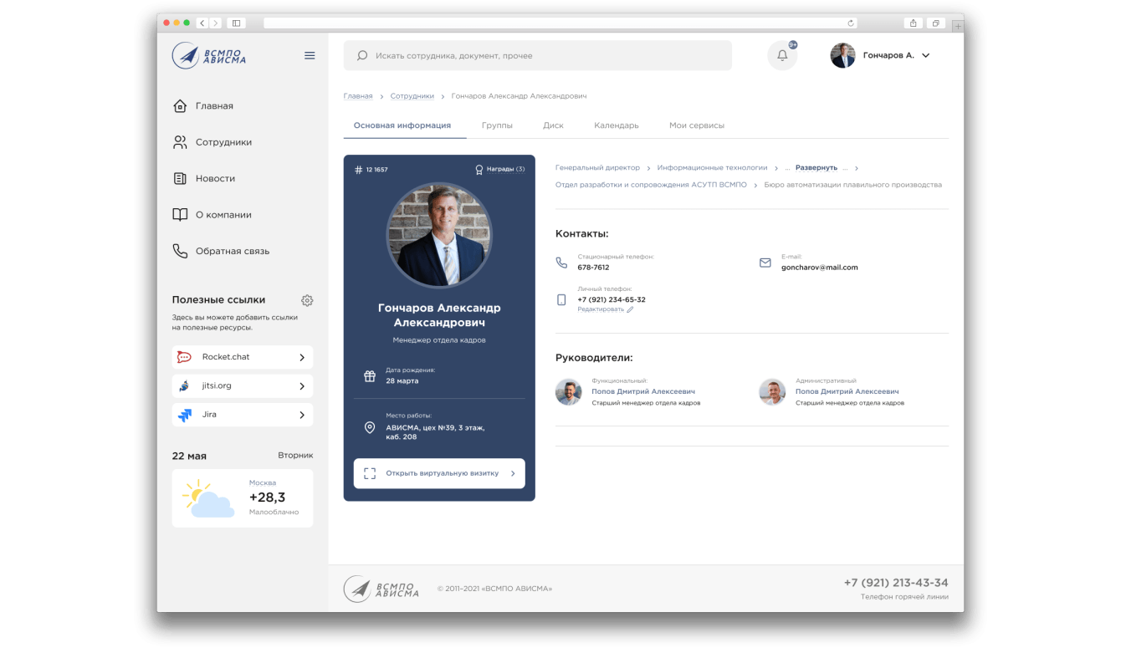The image size is (1121, 648).
Task: Click personal phone +7 (921) 234-65-32
Action: click(612, 299)
